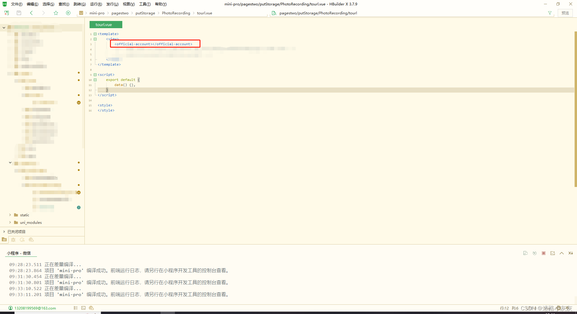Click the editor vertical scrollbar
The width and height of the screenshot is (577, 314).
coord(575,109)
